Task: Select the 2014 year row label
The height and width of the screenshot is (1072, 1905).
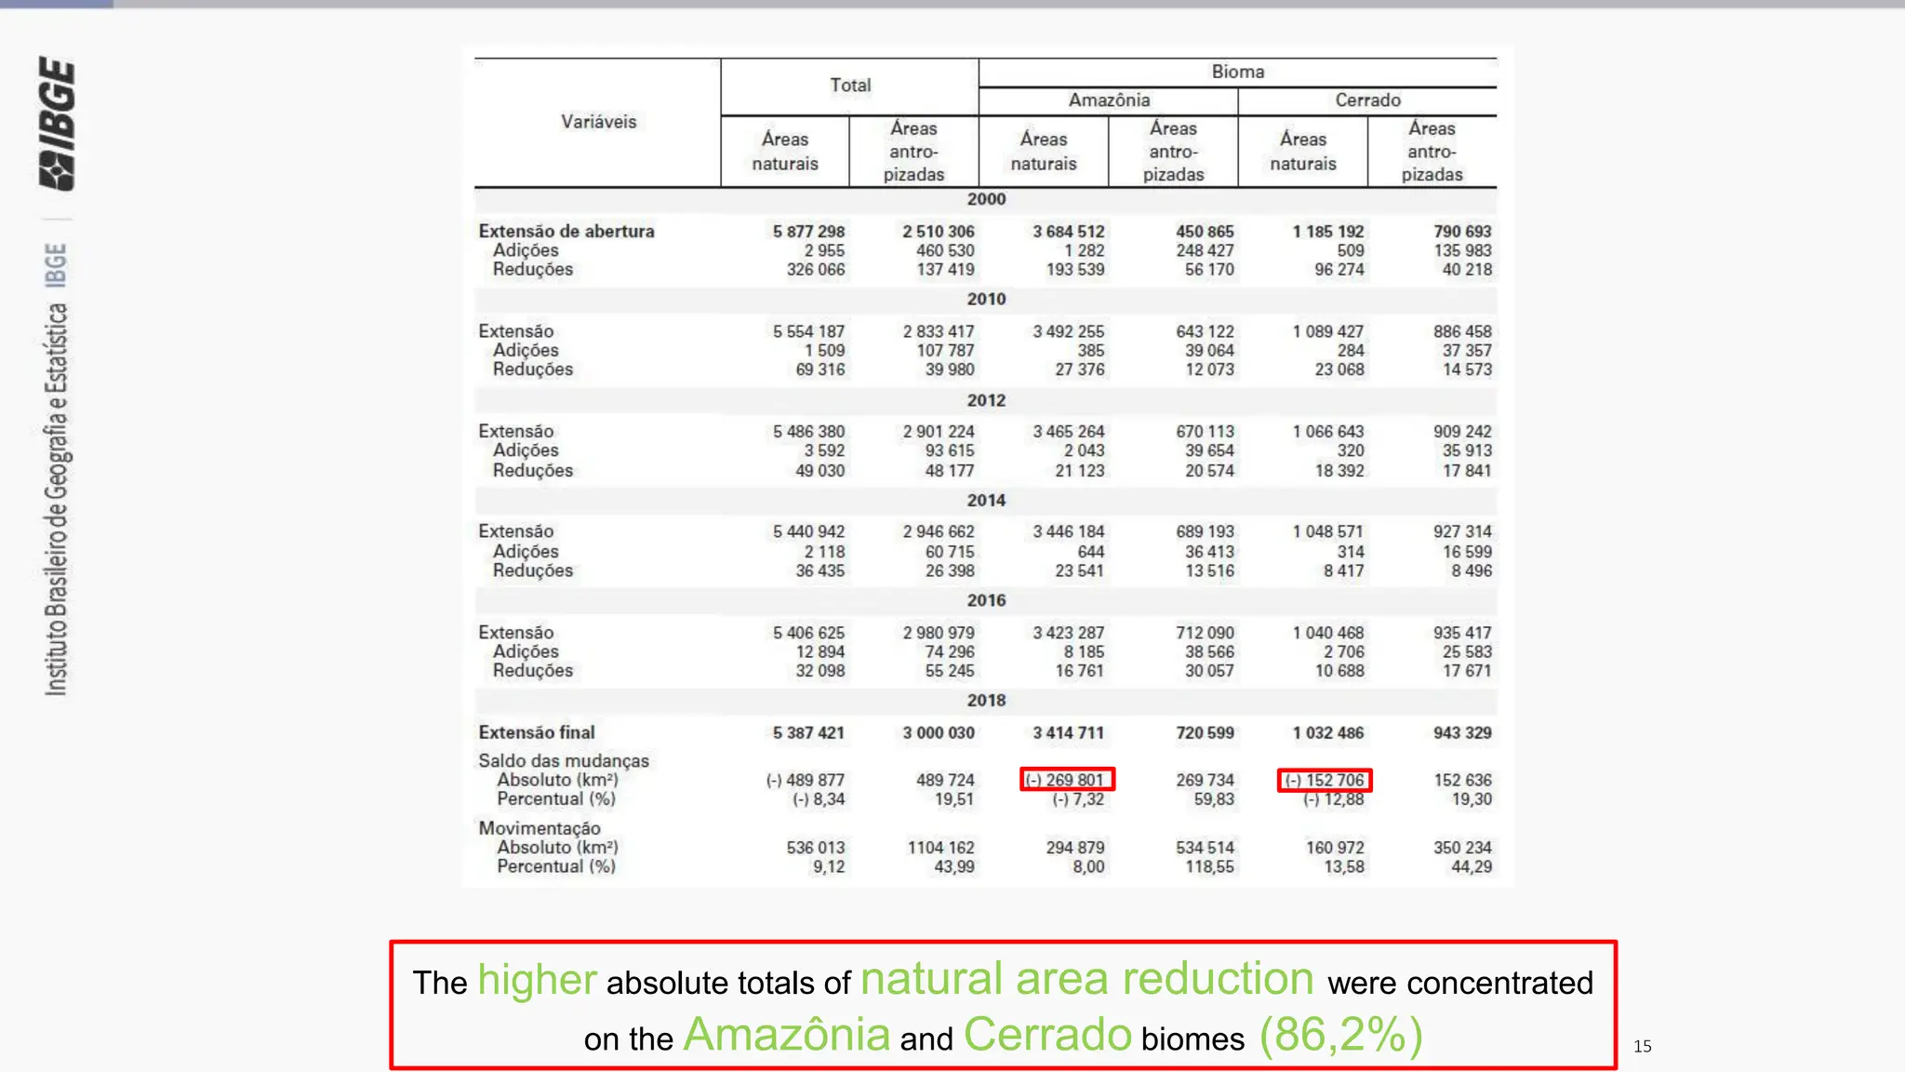Action: (986, 501)
